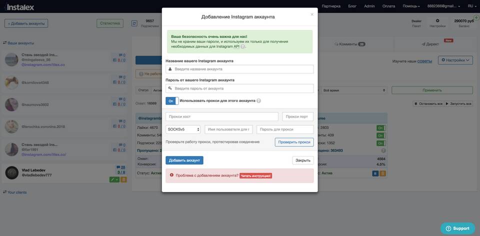Viewport: 480px width, 236px height.
Task: Click the Применить button
Action: click(x=432, y=90)
